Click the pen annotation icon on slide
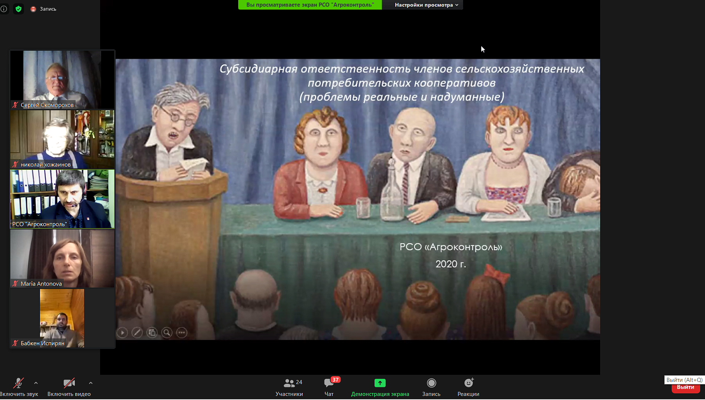Image resolution: width=705 pixels, height=400 pixels. (137, 332)
